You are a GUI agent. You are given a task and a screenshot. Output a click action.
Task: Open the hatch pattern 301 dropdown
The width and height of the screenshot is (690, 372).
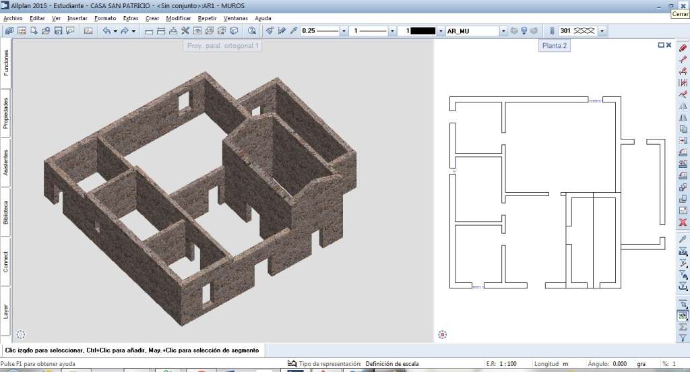pos(602,31)
